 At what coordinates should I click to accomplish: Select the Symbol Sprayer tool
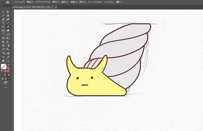pyautogui.click(x=3, y=53)
